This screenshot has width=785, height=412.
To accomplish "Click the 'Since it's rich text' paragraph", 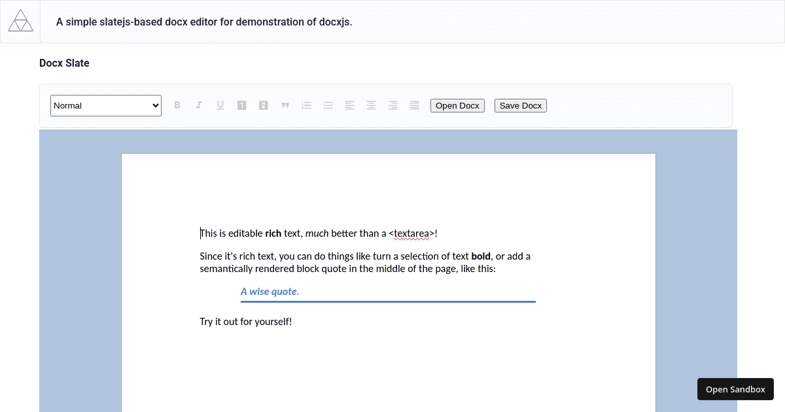I will (x=365, y=262).
